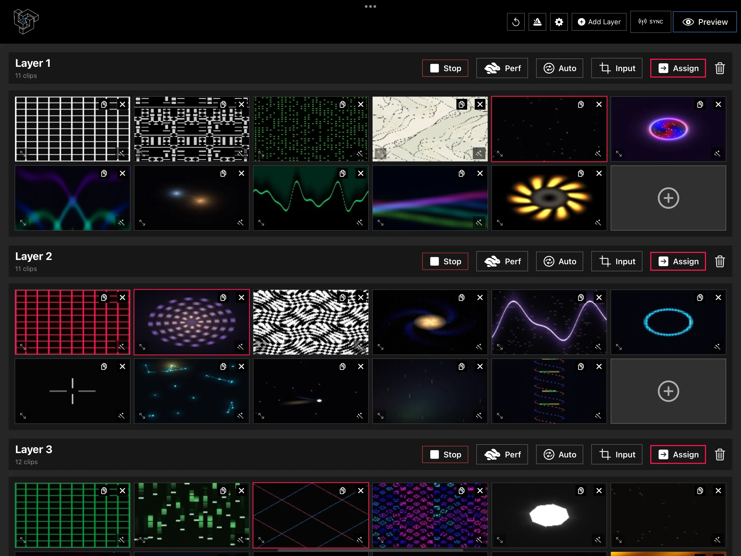This screenshot has height=556, width=741.
Task: Delete Layer 3 with trash icon
Action: (719, 454)
